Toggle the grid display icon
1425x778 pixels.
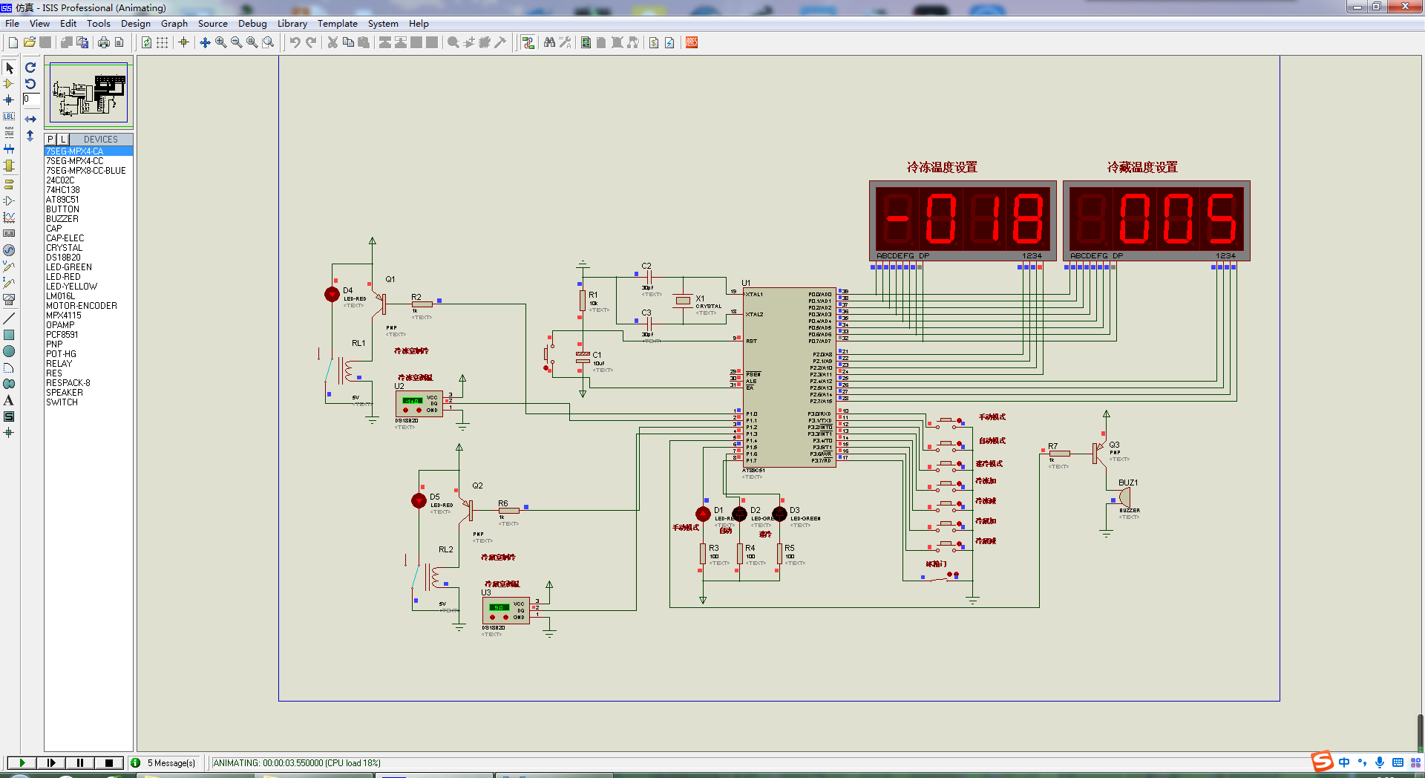[x=162, y=42]
